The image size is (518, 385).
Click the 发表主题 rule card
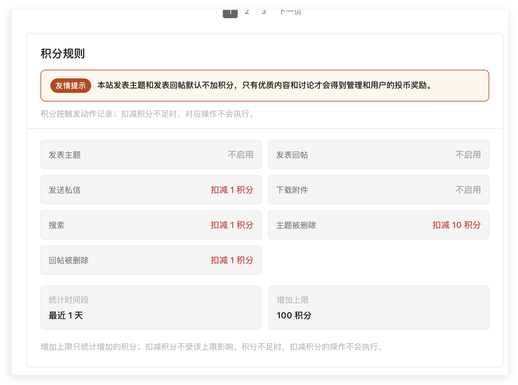tap(151, 155)
